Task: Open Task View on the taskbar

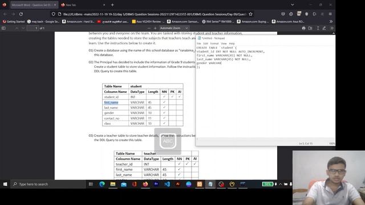Action: click(x=91, y=184)
